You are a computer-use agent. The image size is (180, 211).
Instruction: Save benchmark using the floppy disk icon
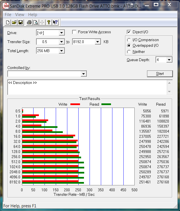coord(21,23)
